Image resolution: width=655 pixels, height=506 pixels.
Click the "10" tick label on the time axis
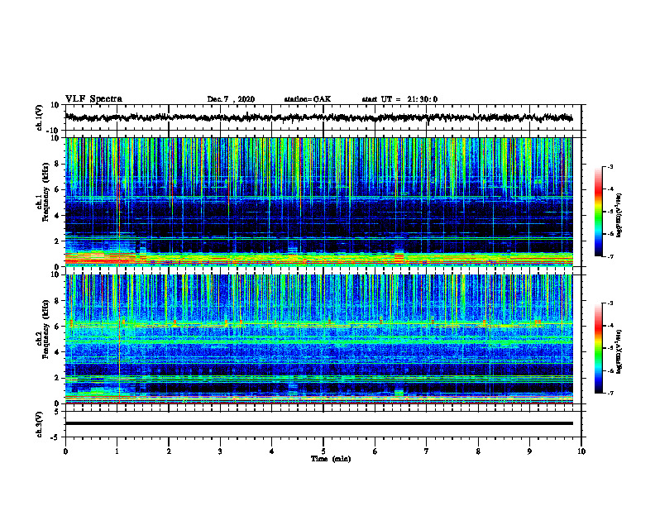(x=581, y=451)
